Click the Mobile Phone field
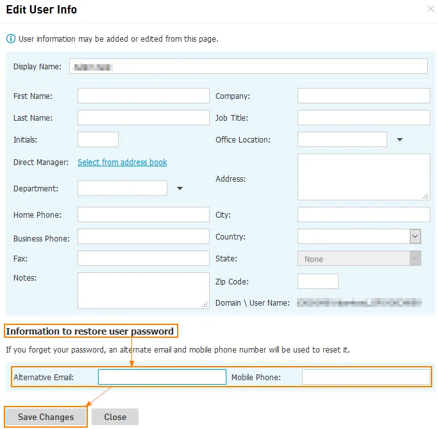The height and width of the screenshot is (429, 438). point(366,377)
